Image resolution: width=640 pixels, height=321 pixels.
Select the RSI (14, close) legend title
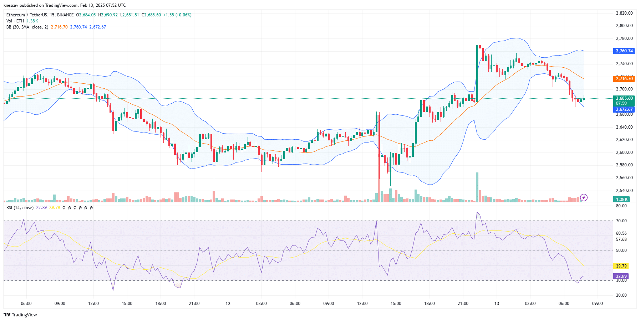20,208
